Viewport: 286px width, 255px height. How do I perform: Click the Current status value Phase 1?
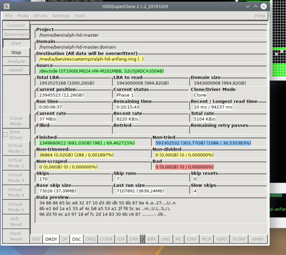coord(125,95)
